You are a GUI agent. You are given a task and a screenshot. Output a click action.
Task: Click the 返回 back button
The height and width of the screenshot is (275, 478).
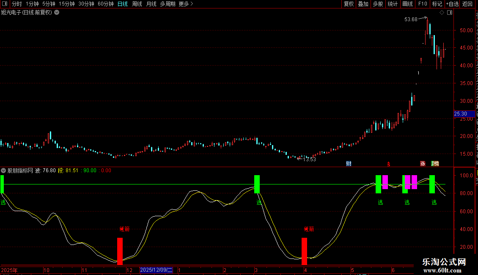(x=467, y=4)
